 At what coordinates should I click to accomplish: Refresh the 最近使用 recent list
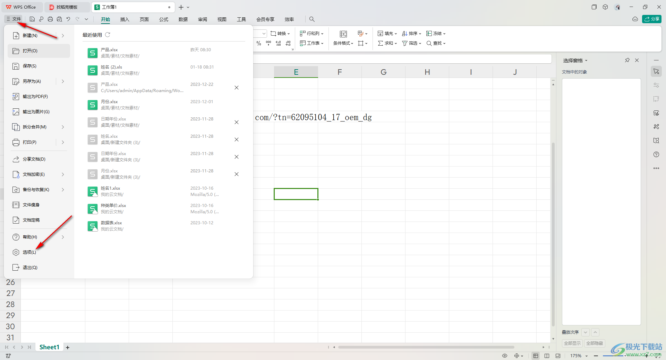pyautogui.click(x=108, y=35)
